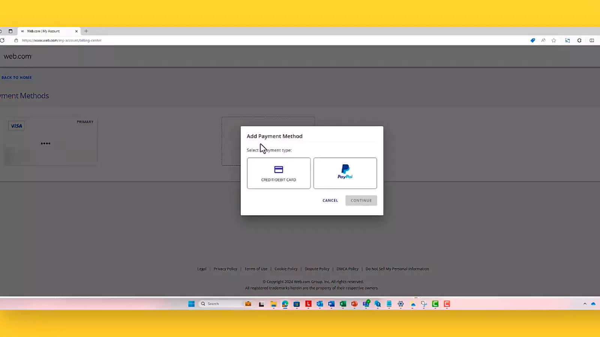Open the red L app in taskbar
Viewport: 600px width, 337px height.
[x=308, y=304]
